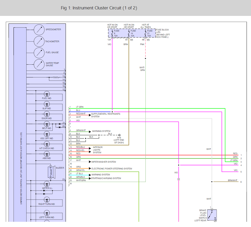The width and height of the screenshot is (251, 227).
Task: Click the Speedometer gauge symbol
Action: click(x=39, y=30)
